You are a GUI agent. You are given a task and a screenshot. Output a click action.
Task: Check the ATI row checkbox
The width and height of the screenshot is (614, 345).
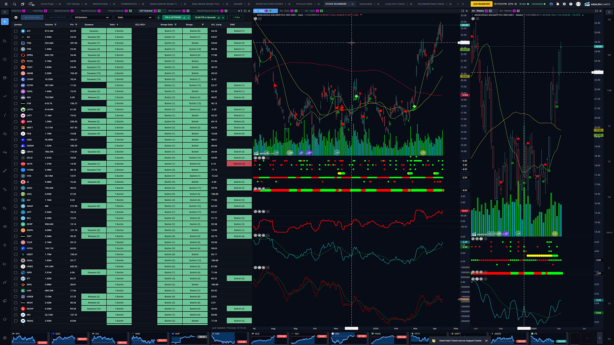pos(16,31)
